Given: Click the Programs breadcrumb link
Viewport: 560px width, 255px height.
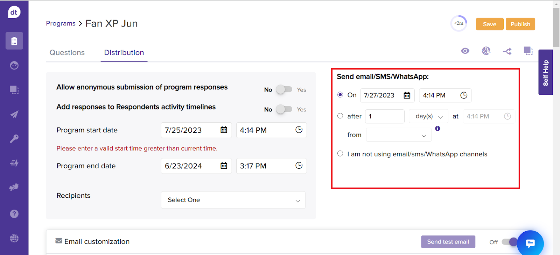Looking at the screenshot, I should click(x=61, y=23).
